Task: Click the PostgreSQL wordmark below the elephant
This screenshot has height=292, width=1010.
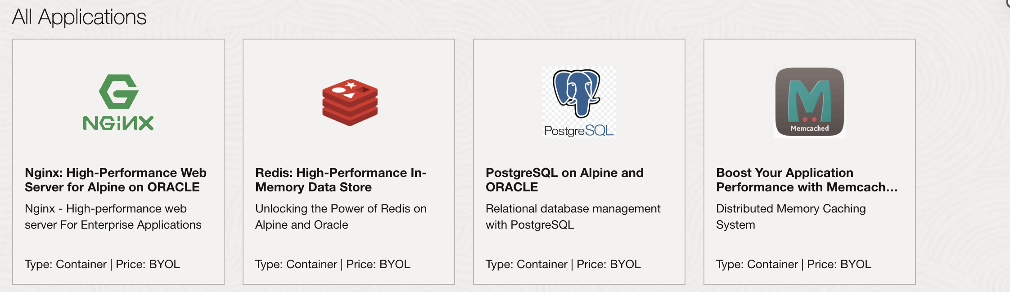Action: (x=578, y=131)
